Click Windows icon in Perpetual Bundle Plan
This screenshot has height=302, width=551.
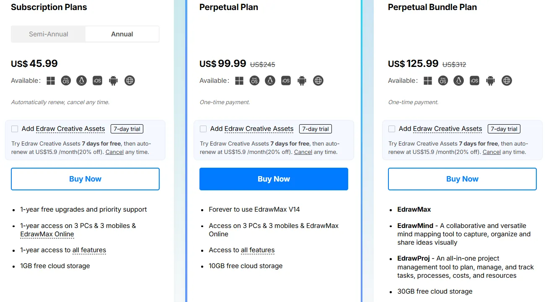pyautogui.click(x=428, y=81)
